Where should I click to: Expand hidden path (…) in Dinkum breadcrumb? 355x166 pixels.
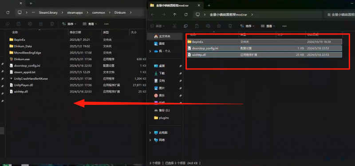coord(33,13)
